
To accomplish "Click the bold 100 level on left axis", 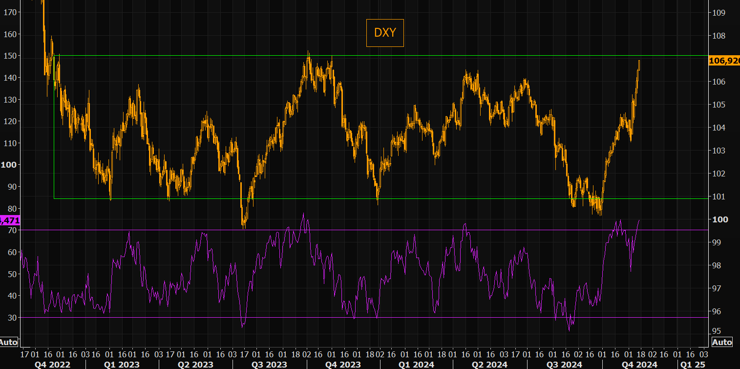I will [9, 165].
